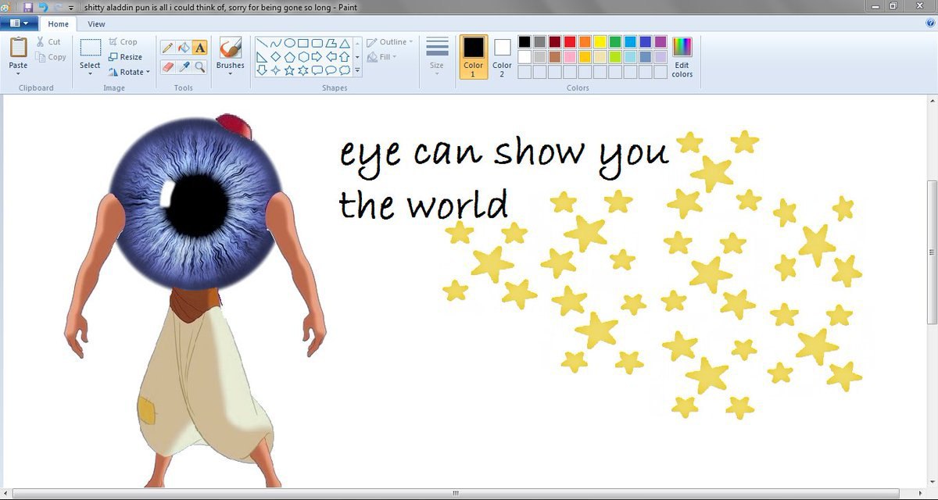Viewport: 938px width, 500px height.
Task: Choose the Down arrow shape
Action: coord(262,70)
